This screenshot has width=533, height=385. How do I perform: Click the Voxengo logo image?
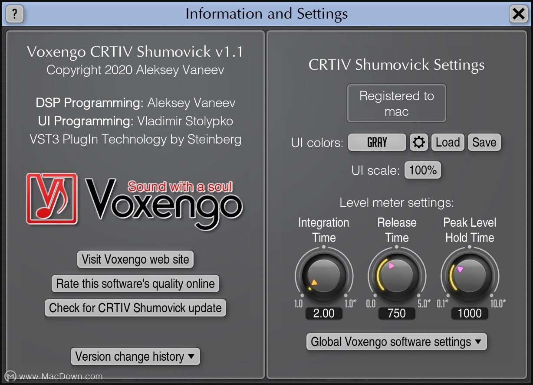coord(135,201)
